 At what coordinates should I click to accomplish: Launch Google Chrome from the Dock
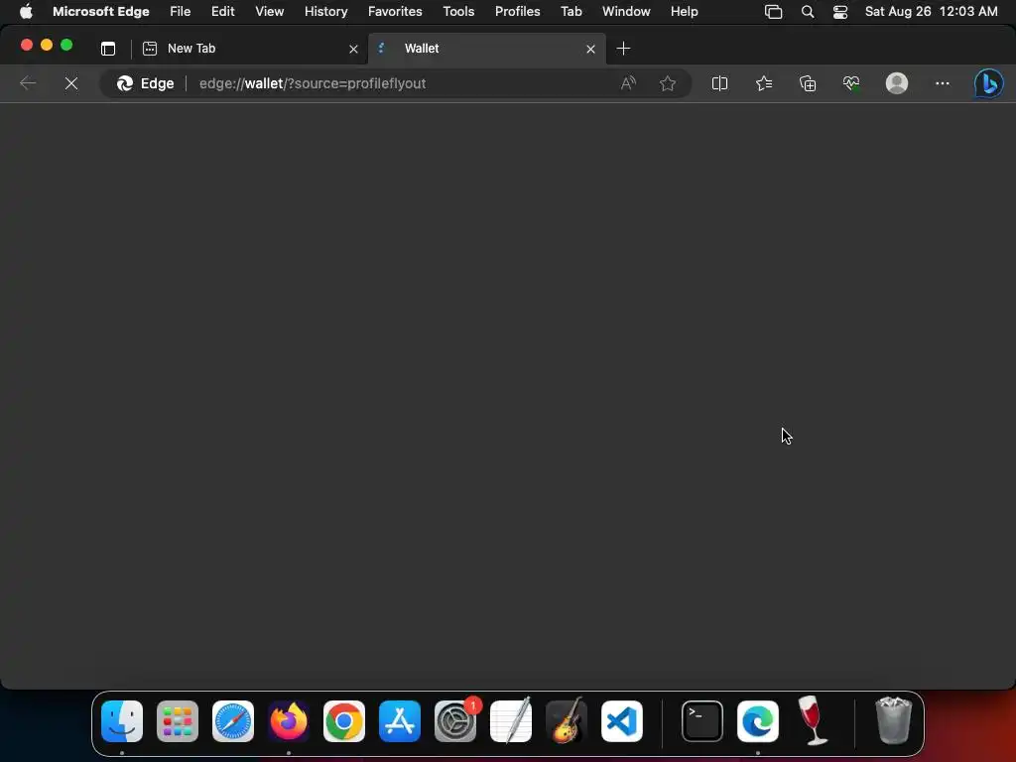point(344,721)
